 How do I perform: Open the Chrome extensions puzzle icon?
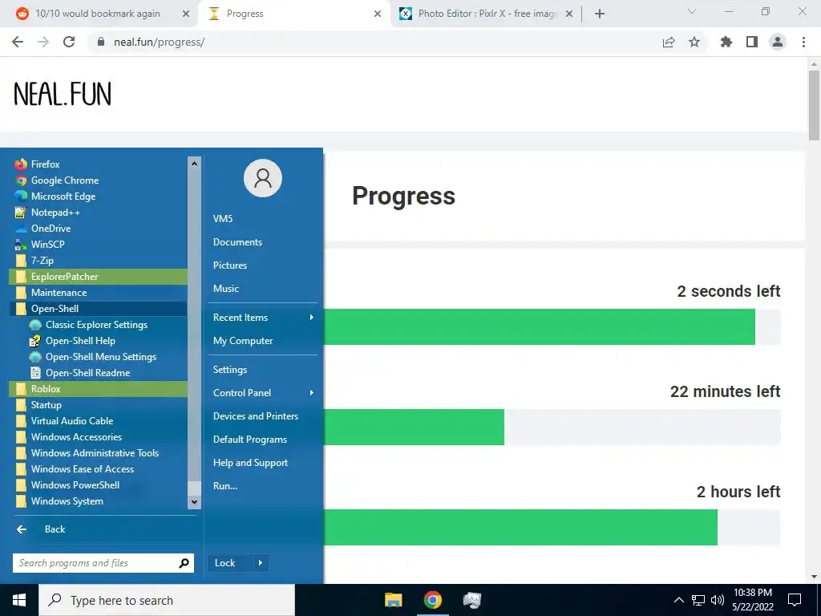726,42
